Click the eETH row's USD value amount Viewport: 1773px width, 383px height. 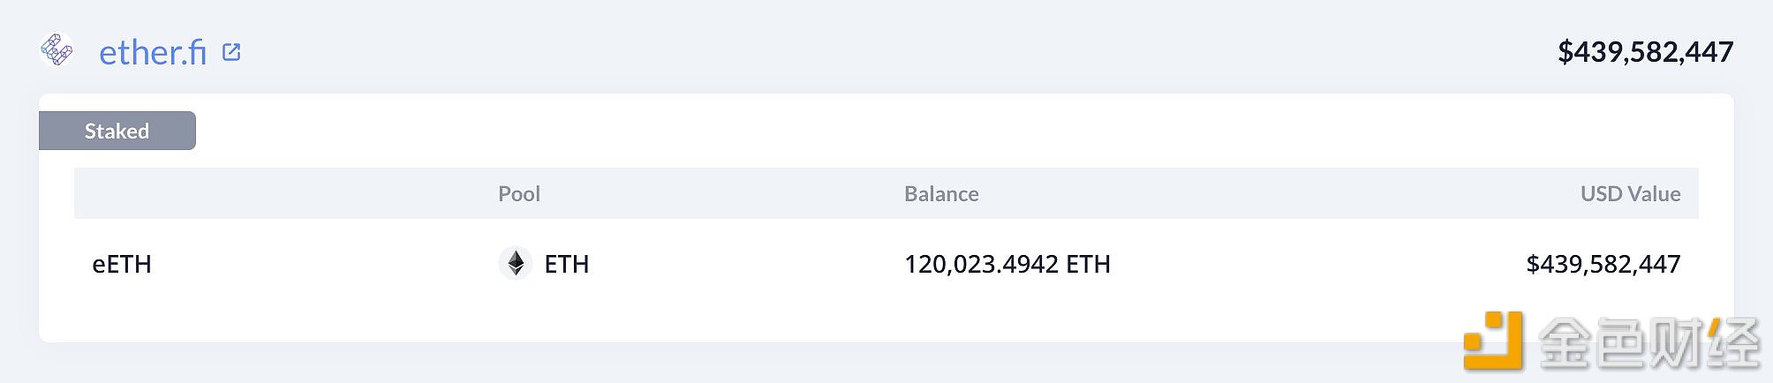pyautogui.click(x=1603, y=264)
